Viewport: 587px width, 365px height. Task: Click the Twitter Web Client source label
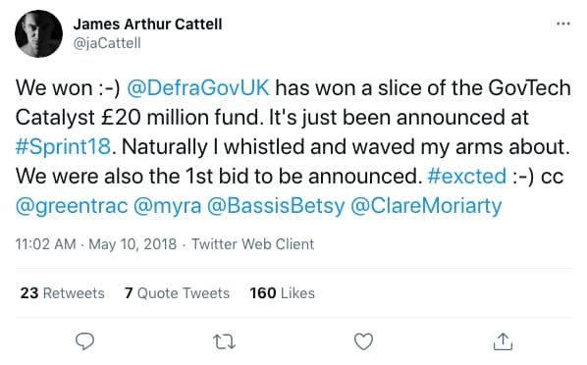(x=252, y=244)
